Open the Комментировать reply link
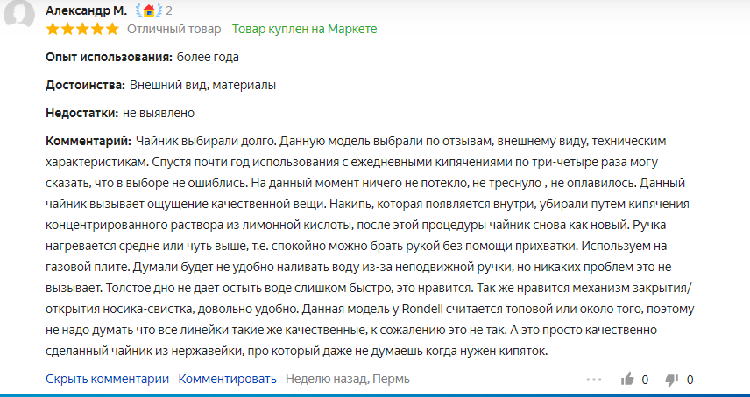The width and height of the screenshot is (750, 397). coord(228,379)
